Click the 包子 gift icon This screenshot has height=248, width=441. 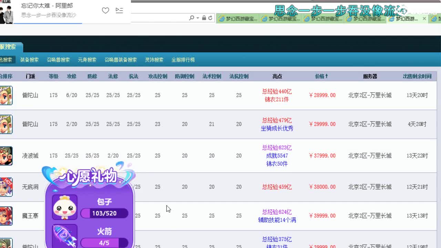[x=64, y=207]
